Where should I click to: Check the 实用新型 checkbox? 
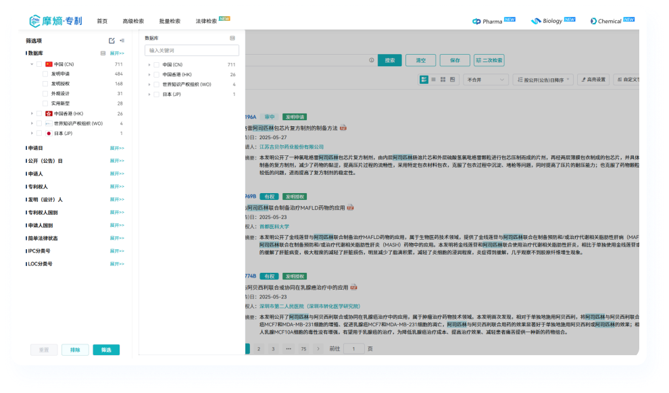(45, 103)
